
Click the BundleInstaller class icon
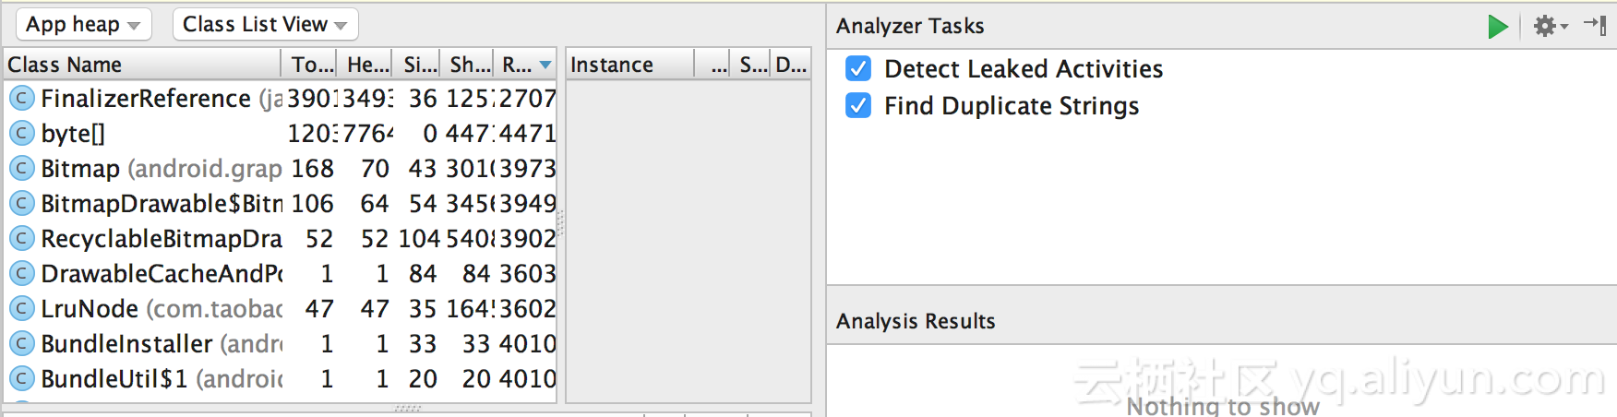(21, 344)
